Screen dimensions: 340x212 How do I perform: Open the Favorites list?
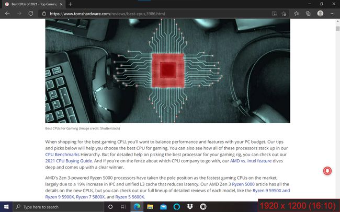pyautogui.click(x=297, y=14)
